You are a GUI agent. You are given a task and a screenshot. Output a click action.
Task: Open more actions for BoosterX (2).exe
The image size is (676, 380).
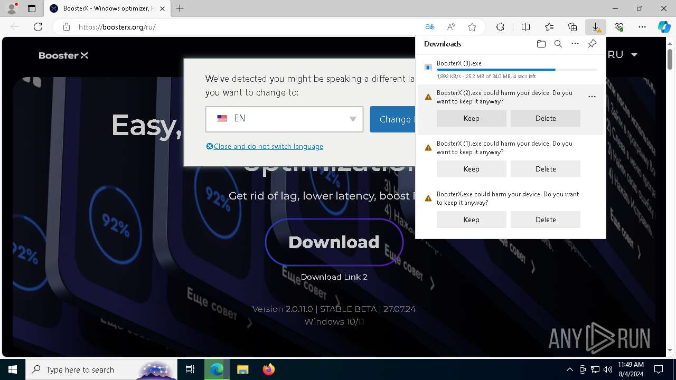[x=591, y=97]
